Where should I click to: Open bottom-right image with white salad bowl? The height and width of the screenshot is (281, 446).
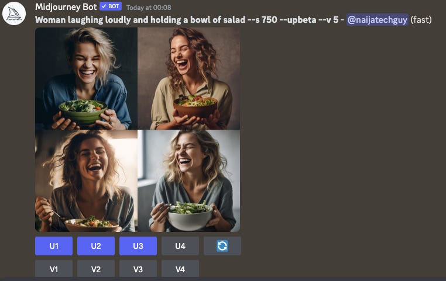tap(189, 181)
